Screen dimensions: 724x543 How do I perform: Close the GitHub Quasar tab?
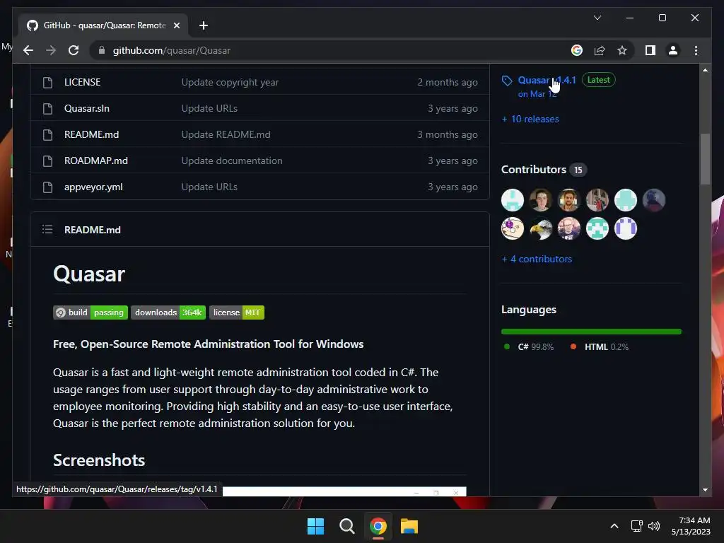pyautogui.click(x=176, y=25)
